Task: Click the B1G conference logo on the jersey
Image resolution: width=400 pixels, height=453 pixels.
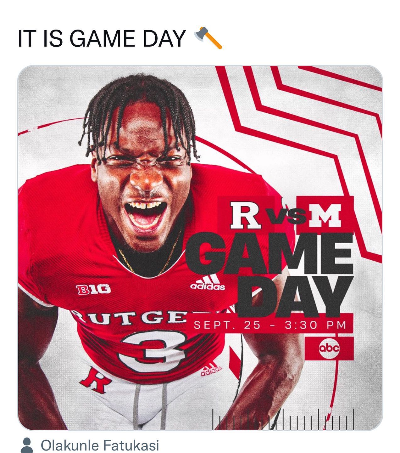Action: (x=93, y=288)
